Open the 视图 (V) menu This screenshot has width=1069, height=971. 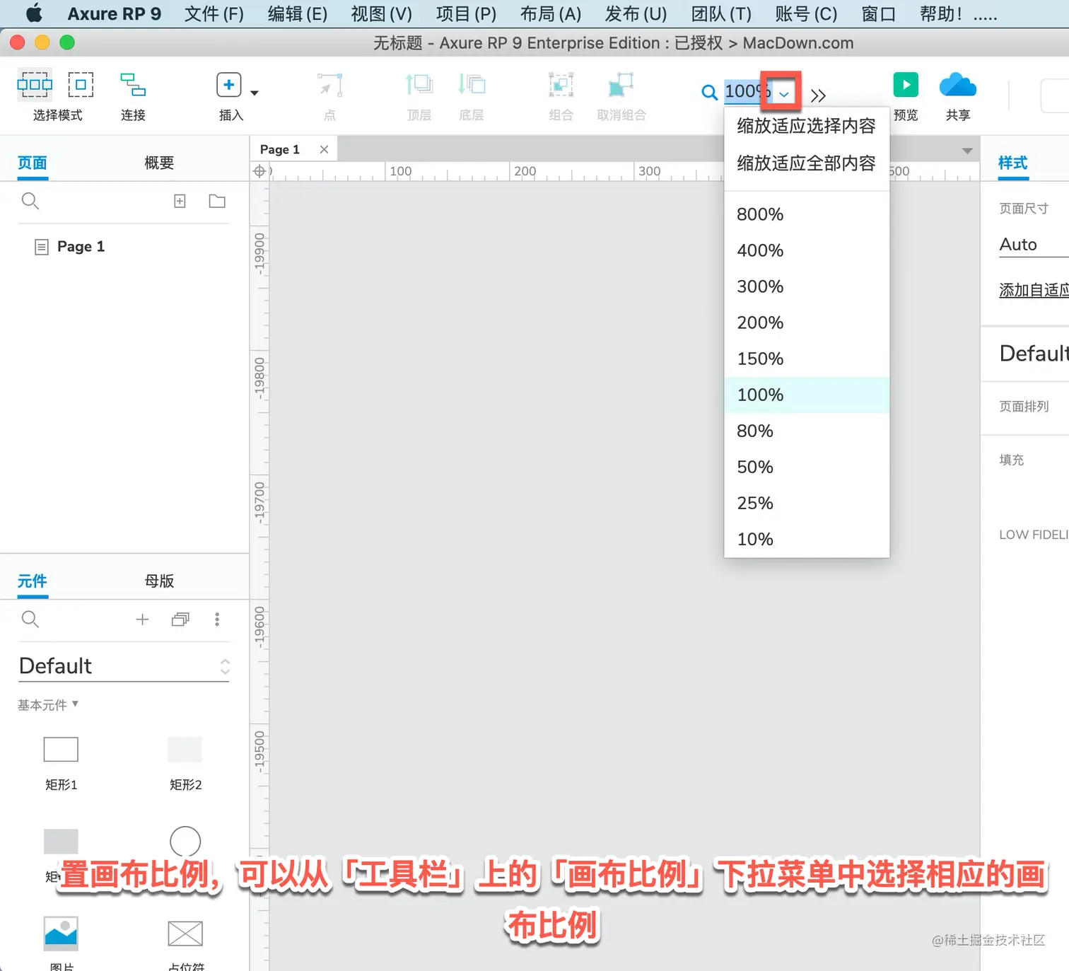(382, 13)
